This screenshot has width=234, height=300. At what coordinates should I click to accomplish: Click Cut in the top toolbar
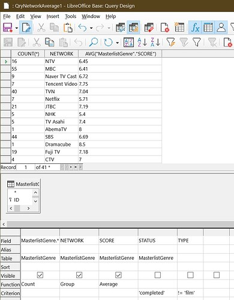[x=41, y=28]
